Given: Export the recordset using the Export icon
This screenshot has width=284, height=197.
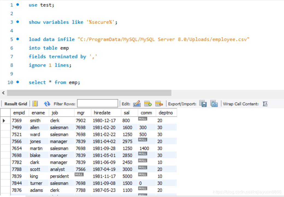Looking at the screenshot, I should pyautogui.click(x=203, y=104).
